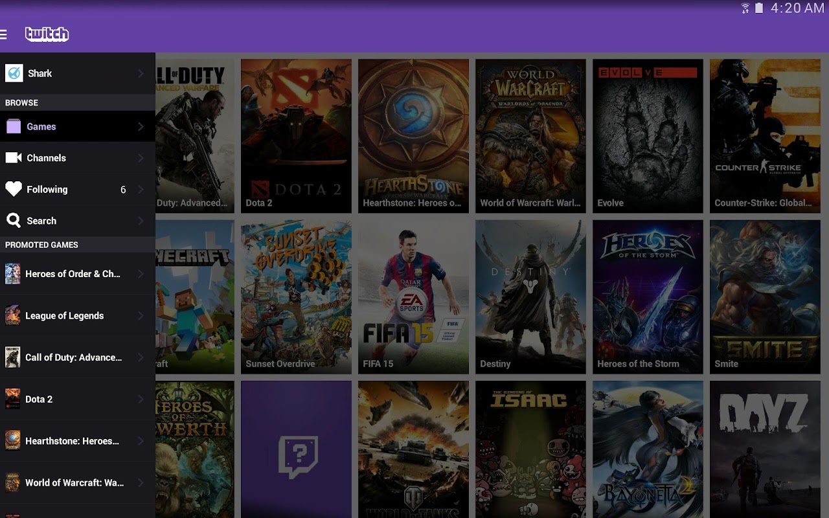The image size is (829, 518).
Task: Open League of Legends promoted game
Action: tap(78, 315)
